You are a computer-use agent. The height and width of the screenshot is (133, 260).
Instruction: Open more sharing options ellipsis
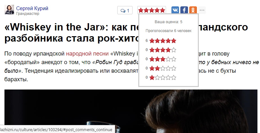click(x=202, y=10)
